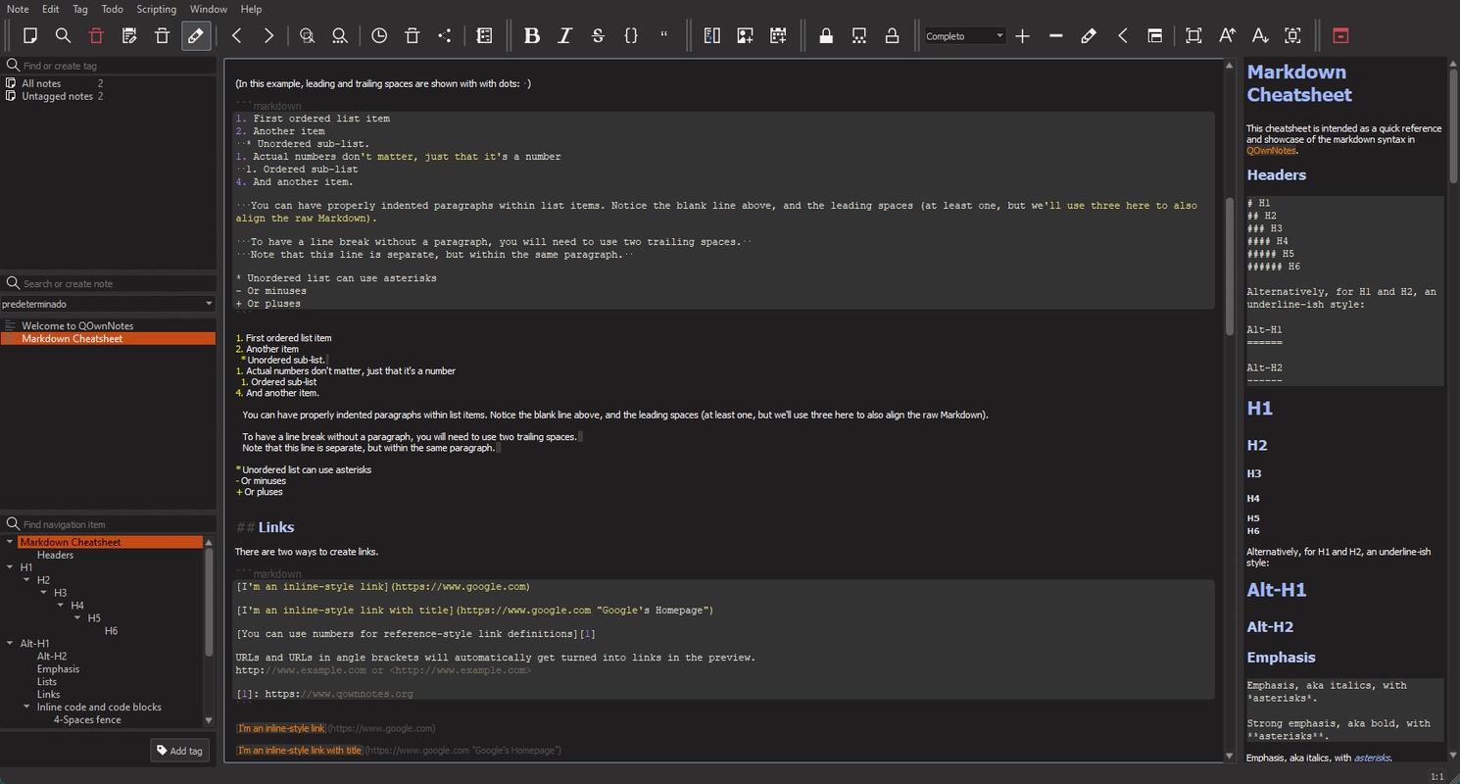This screenshot has width=1460, height=784.
Task: Open the predeterminado note folder dropdown
Action: (108, 305)
